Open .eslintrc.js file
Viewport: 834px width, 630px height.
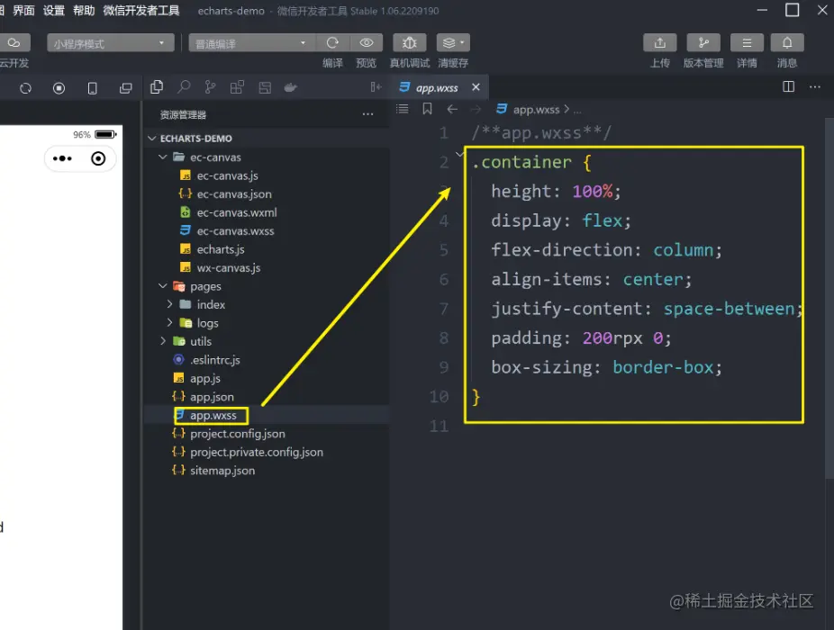click(x=215, y=360)
